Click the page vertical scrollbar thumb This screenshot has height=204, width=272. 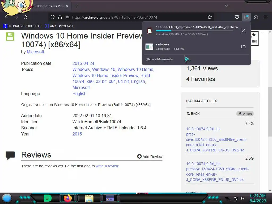click(270, 112)
